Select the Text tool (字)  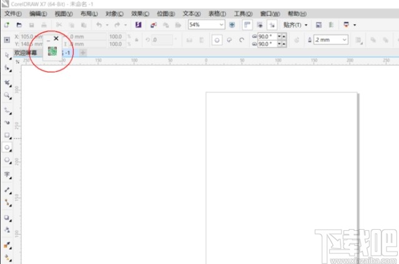click(x=7, y=175)
